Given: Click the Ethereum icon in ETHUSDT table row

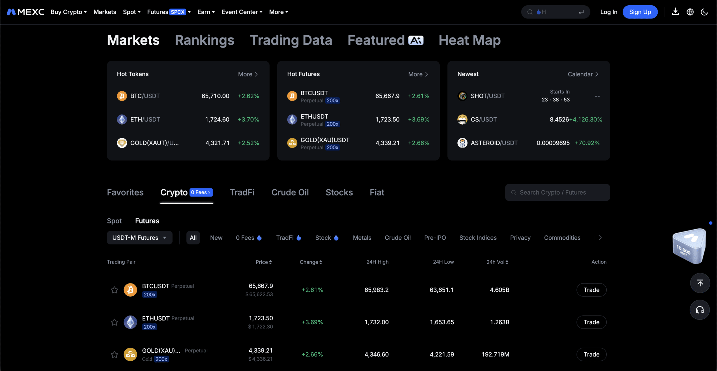Looking at the screenshot, I should tap(130, 322).
